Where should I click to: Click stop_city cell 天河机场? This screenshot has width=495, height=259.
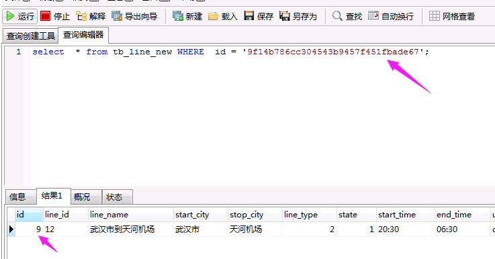(255, 229)
